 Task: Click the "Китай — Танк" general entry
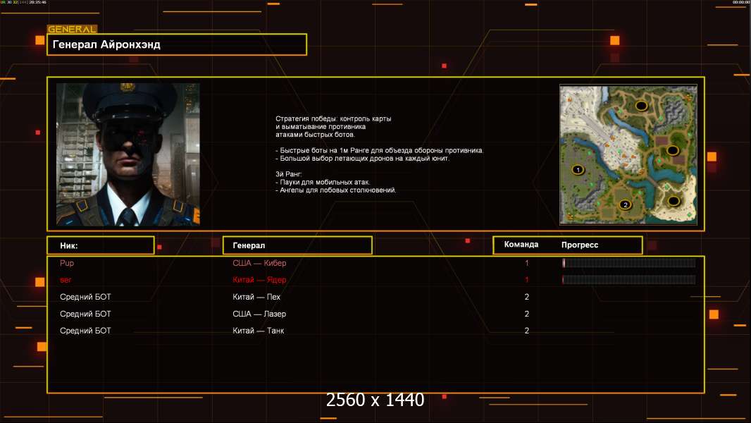[x=258, y=331]
